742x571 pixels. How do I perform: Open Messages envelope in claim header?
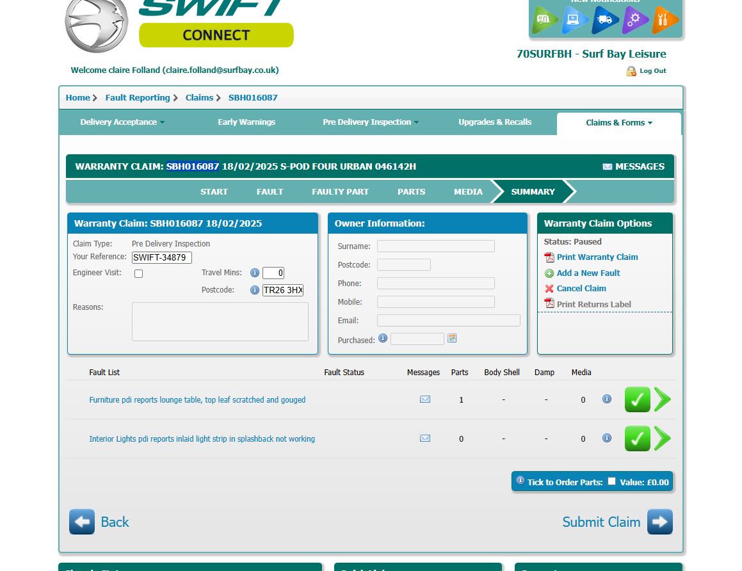[607, 166]
